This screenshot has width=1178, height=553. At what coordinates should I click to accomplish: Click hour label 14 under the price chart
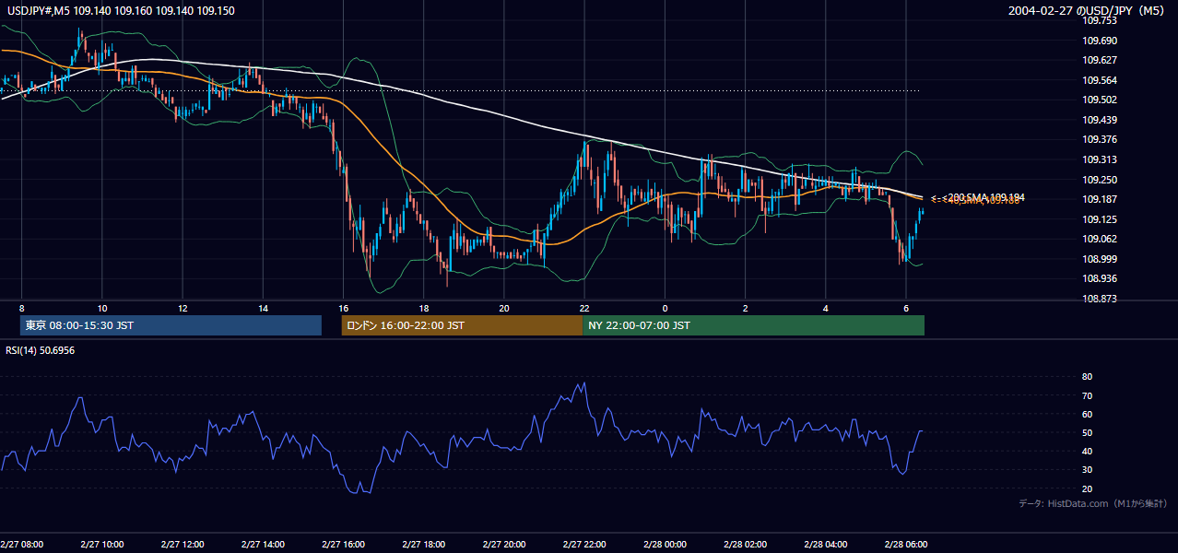coord(263,307)
